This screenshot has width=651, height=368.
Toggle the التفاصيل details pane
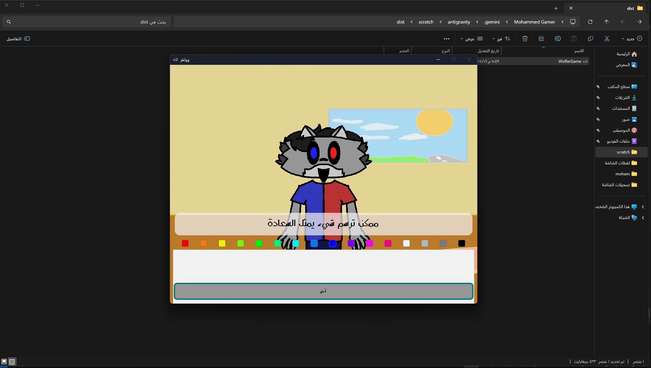pyautogui.click(x=18, y=39)
